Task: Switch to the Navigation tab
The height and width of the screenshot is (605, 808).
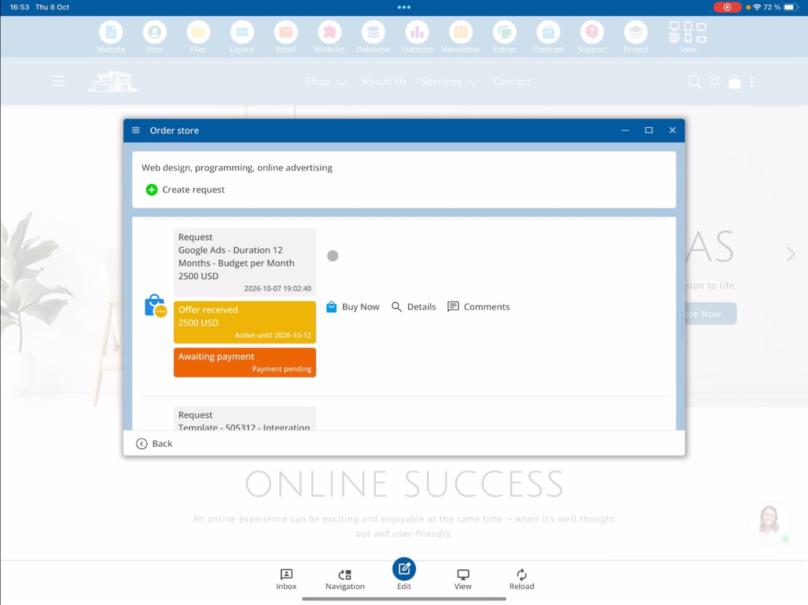Action: click(x=345, y=579)
